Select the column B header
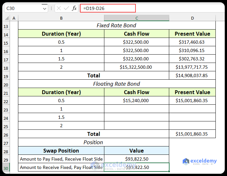Viewport: 227px width, 176px height. 61,18
